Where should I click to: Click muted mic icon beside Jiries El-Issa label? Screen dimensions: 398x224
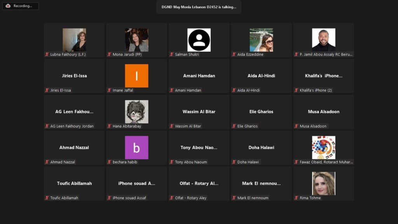(47, 90)
